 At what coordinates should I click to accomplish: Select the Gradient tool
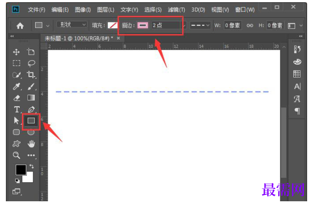coord(31,97)
